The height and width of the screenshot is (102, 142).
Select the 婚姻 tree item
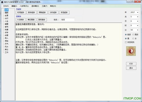click(7, 13)
